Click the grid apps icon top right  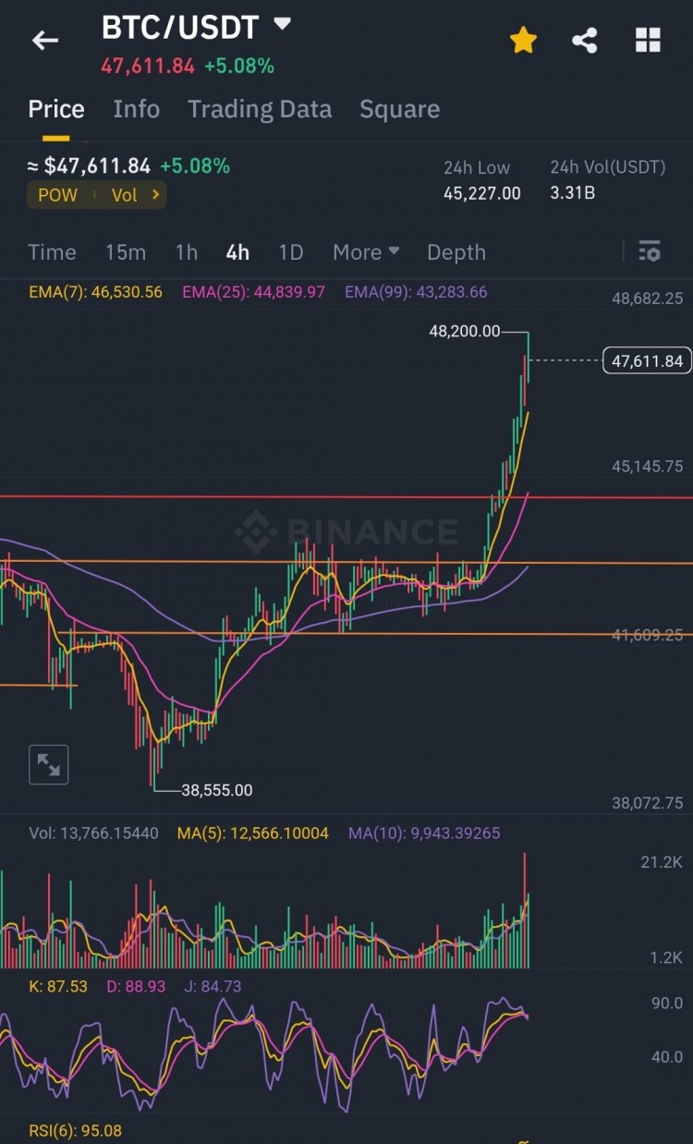point(647,40)
